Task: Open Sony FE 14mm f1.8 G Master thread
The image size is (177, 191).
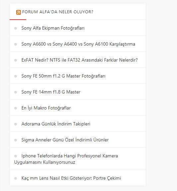Action: (51, 92)
